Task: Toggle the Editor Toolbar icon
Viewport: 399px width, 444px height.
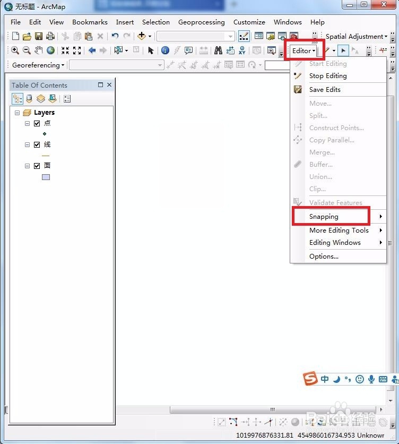Action: 244,36
